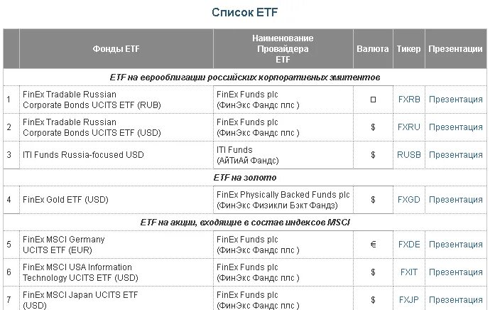The image size is (495, 310).
Task: Open Презентация link for RUSB fund
Action: (x=455, y=155)
